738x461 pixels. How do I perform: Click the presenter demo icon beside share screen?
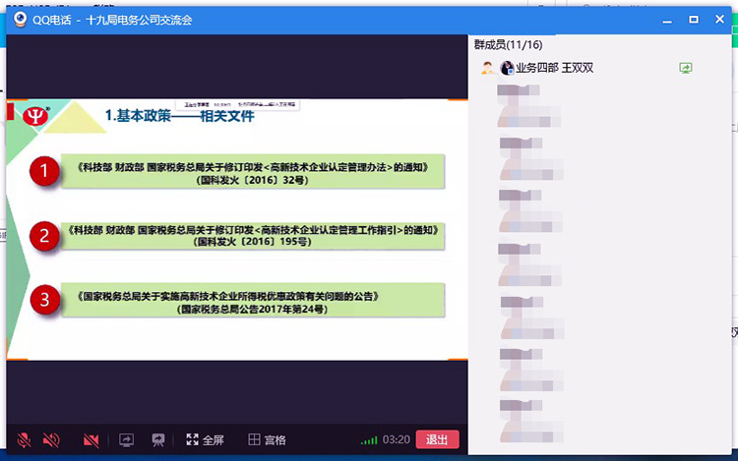coord(157,440)
